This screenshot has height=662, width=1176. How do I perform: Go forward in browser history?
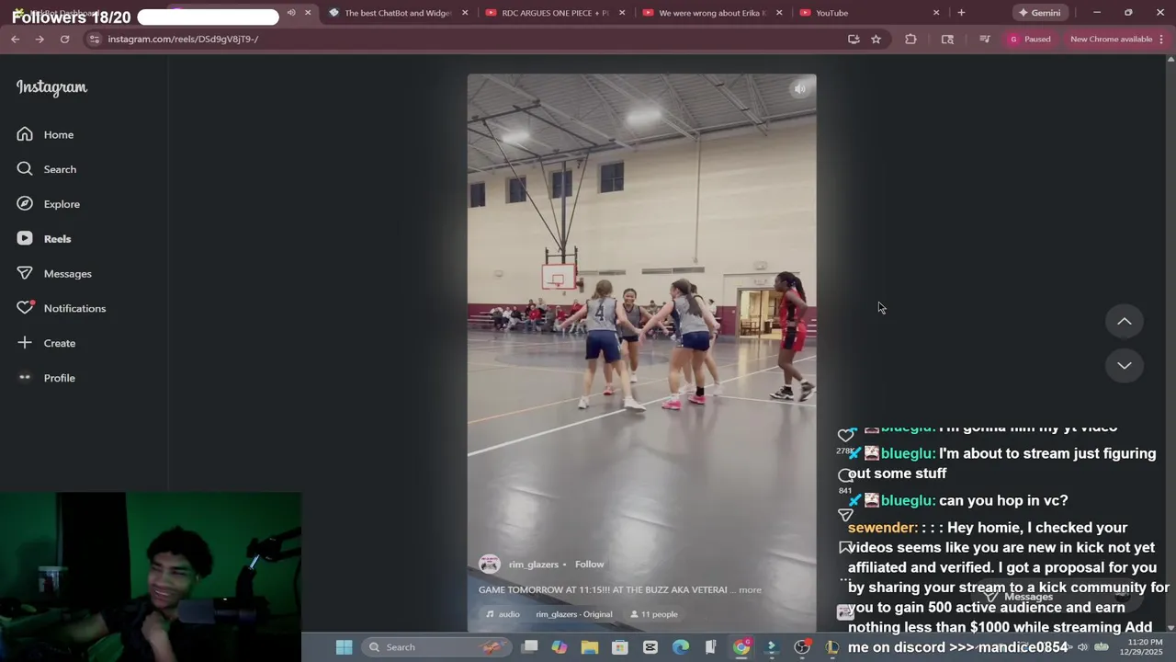(x=40, y=40)
